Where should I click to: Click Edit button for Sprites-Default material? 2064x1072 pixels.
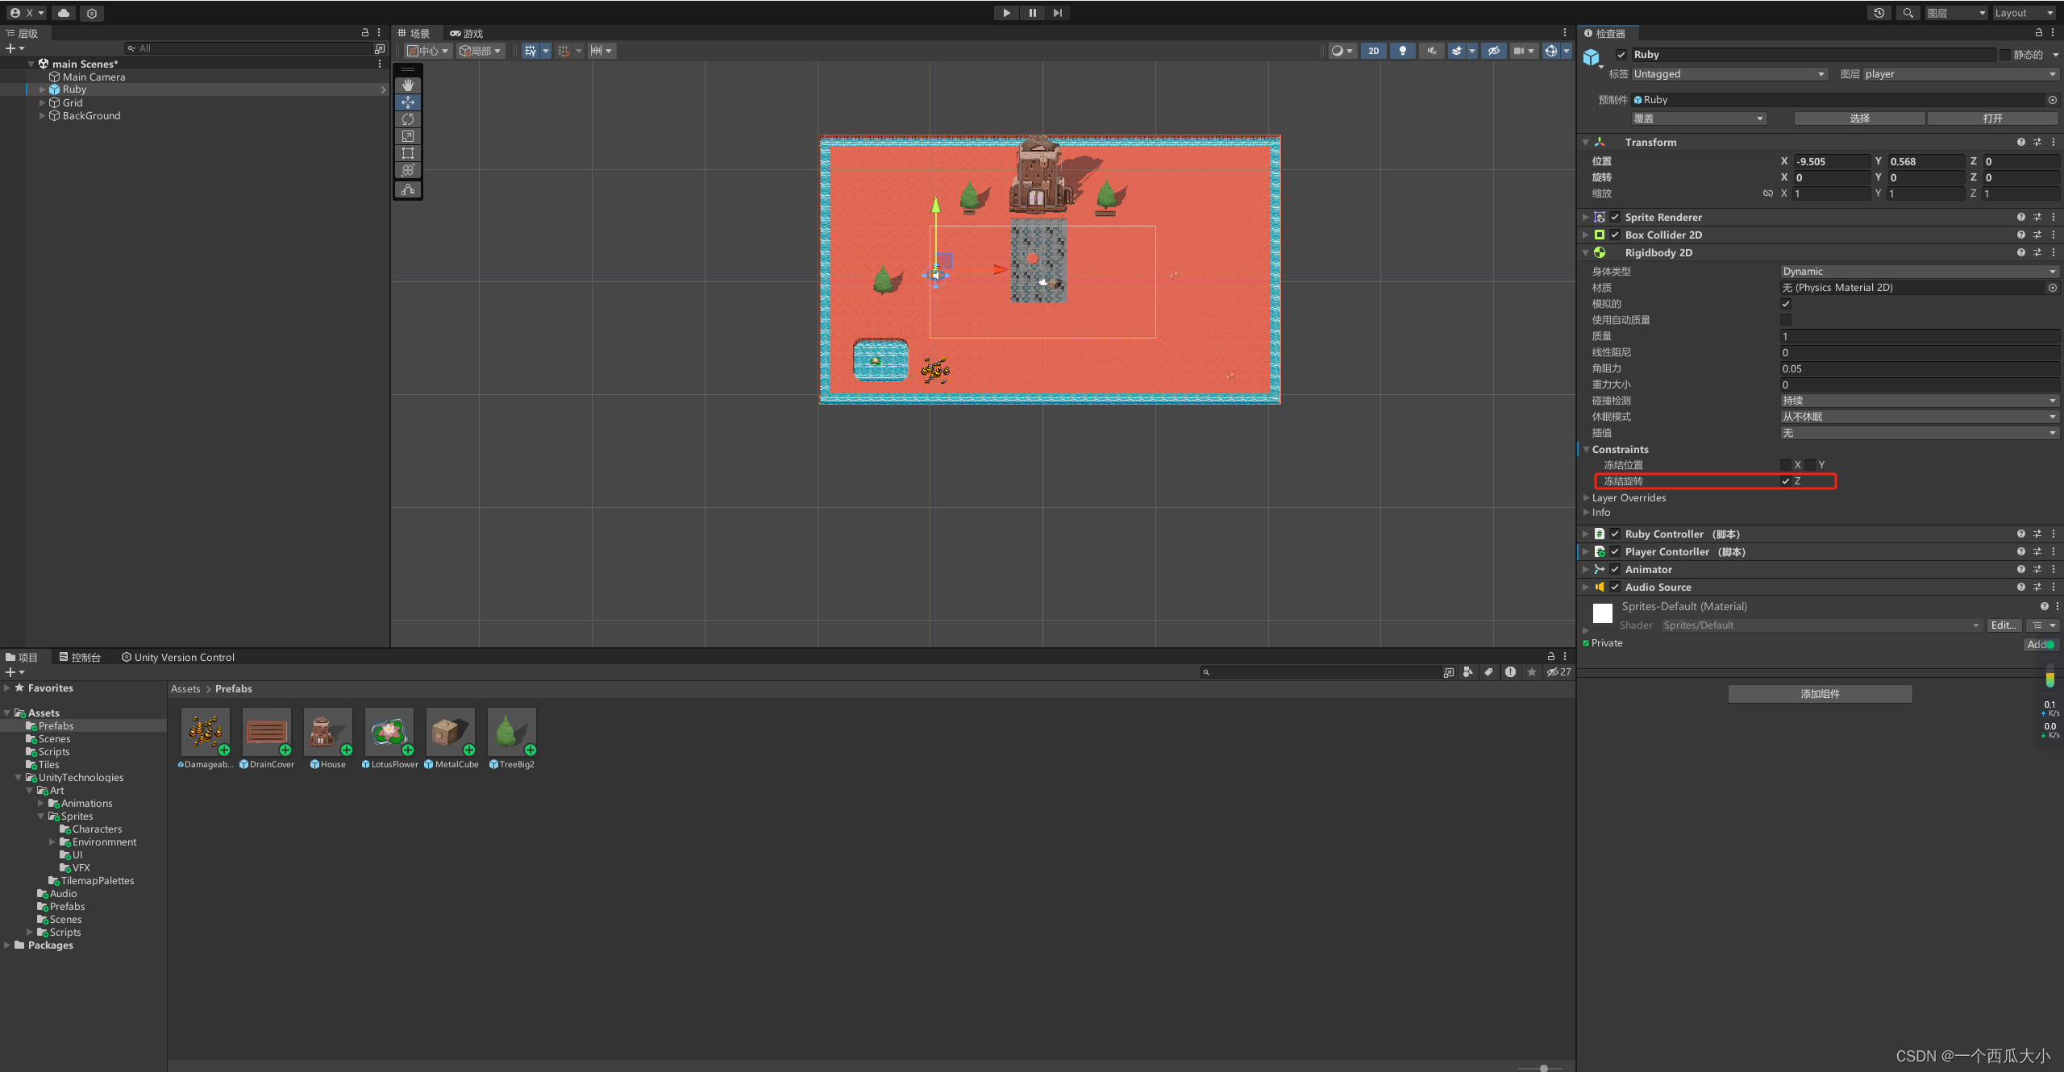[2001, 625]
